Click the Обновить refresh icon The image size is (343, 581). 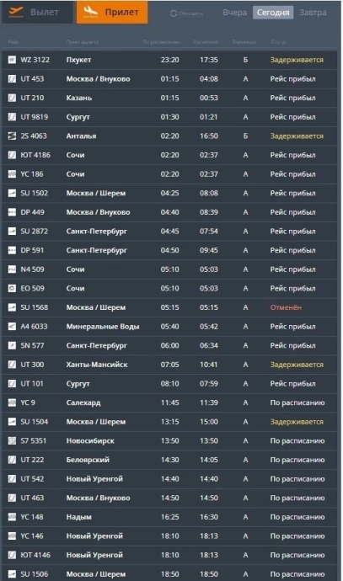coord(173,13)
